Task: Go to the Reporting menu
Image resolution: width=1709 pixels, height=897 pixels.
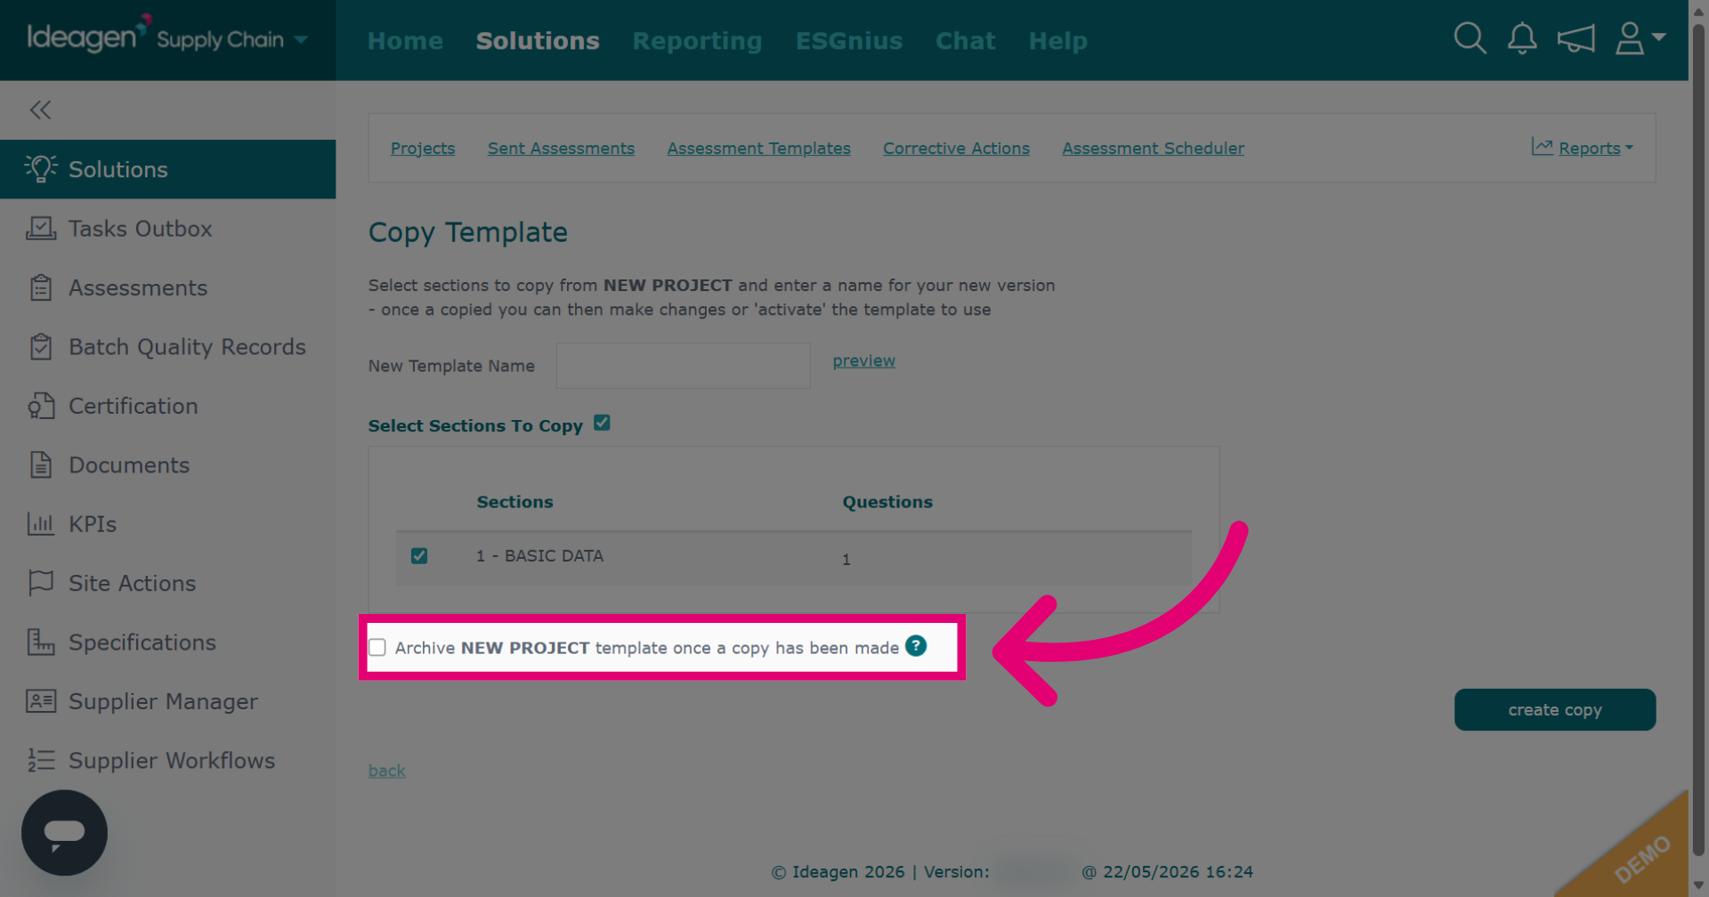Action: coord(697,41)
